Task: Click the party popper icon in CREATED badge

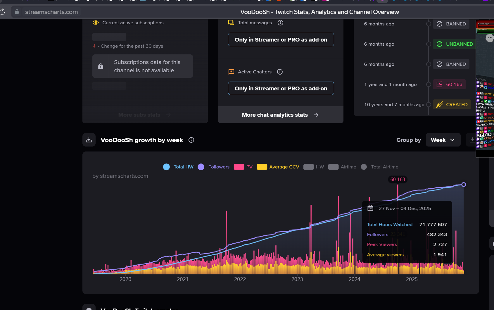Action: [439, 105]
